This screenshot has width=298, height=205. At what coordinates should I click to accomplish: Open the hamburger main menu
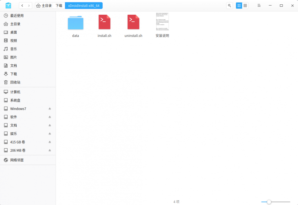coord(259,6)
